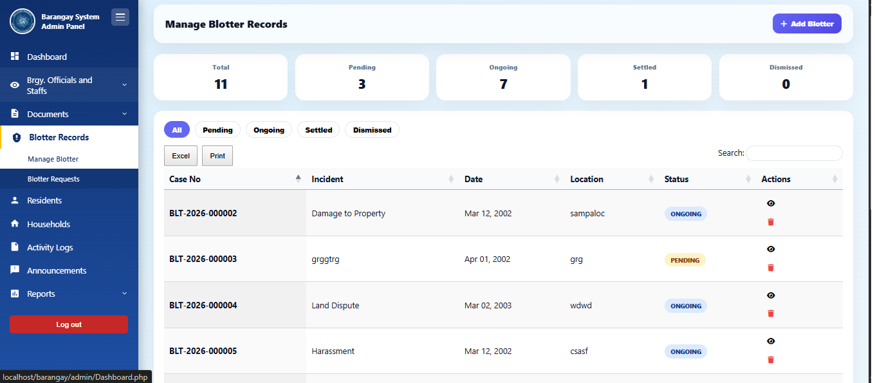Expand the Documents submenu
Screen dimensions: 875x383
(124, 115)
